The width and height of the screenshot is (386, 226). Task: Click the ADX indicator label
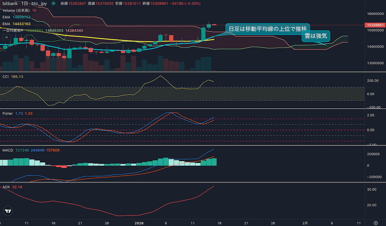(x=6, y=187)
